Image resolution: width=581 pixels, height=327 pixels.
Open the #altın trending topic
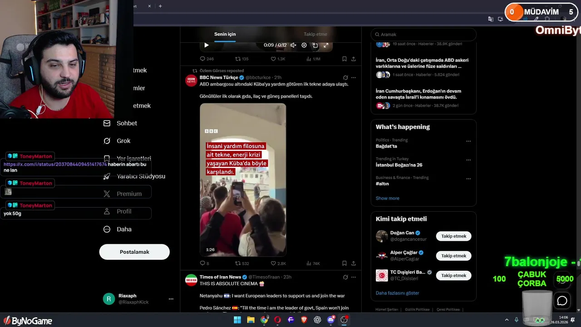click(382, 183)
